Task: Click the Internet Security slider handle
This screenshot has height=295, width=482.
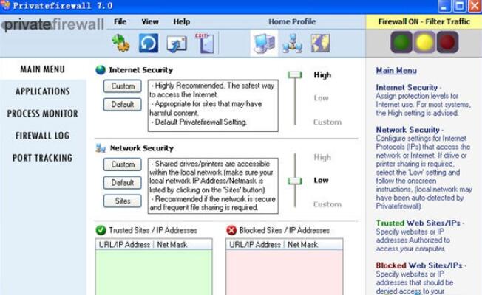Action: pyautogui.click(x=295, y=74)
